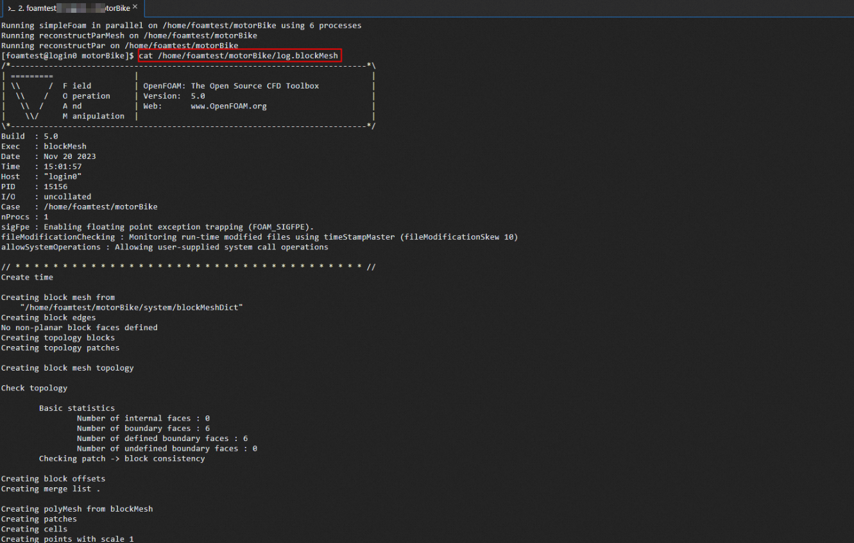The height and width of the screenshot is (543, 854).
Task: Click the 'Time : 15:01:57' line
Action: click(42, 167)
